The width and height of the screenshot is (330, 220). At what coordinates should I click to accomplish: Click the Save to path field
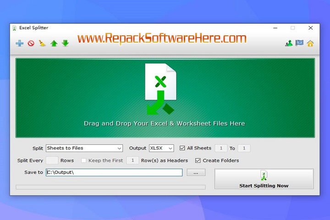coord(114,172)
